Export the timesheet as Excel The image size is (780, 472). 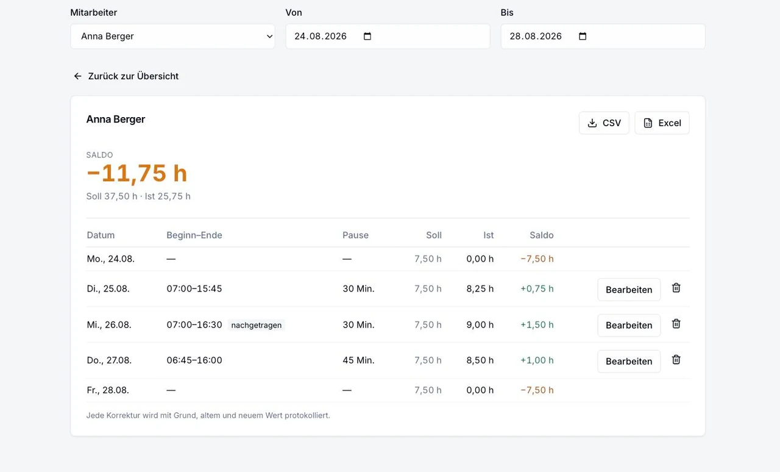pyautogui.click(x=662, y=123)
